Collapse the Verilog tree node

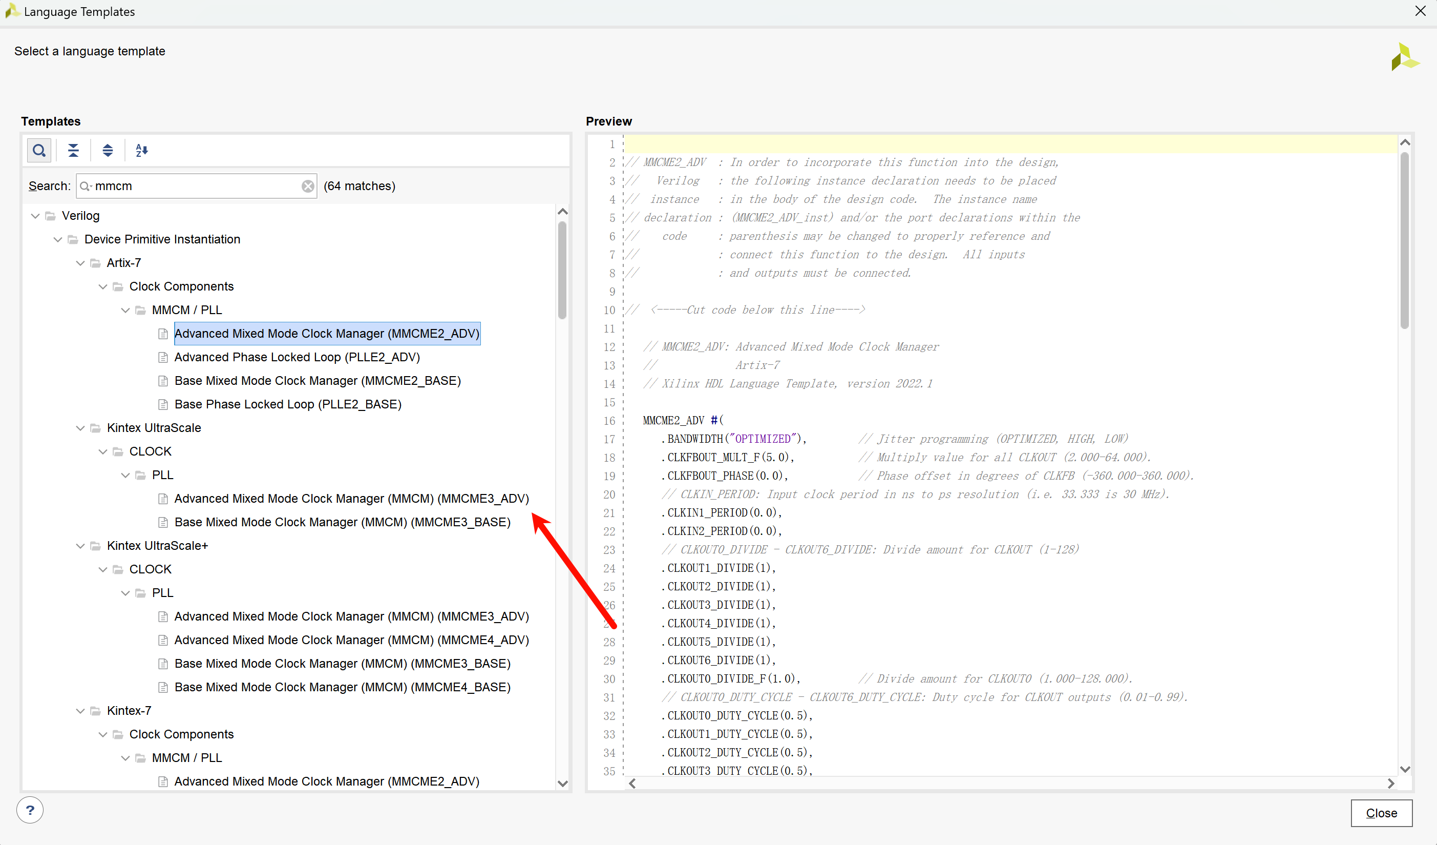[x=35, y=216]
